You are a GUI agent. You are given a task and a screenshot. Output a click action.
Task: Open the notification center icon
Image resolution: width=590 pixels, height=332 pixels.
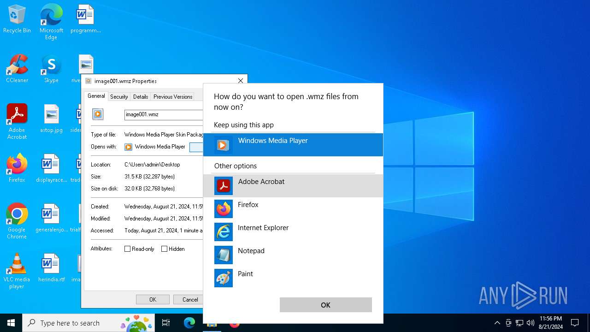(575, 323)
